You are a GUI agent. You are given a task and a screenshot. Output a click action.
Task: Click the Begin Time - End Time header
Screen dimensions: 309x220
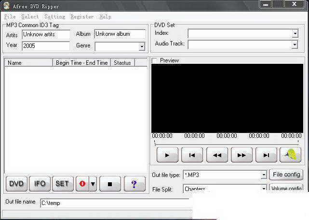(x=82, y=63)
